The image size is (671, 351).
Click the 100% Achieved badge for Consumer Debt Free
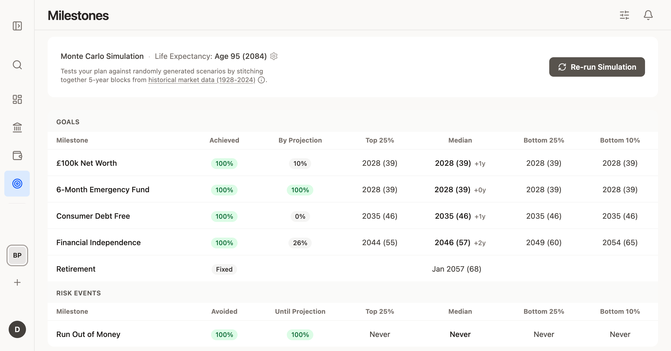click(224, 216)
